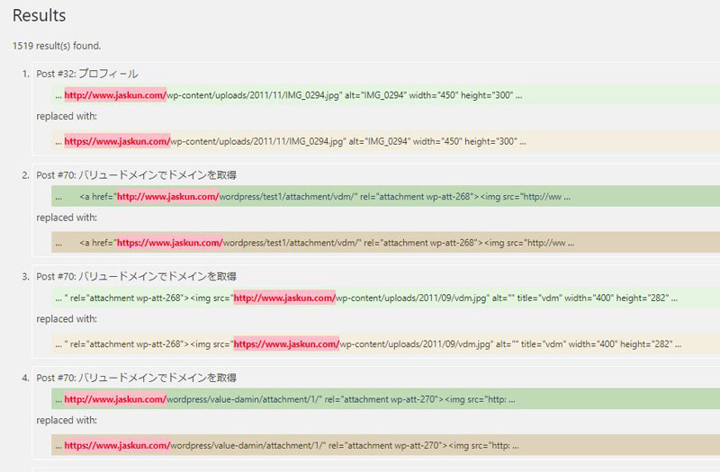
Task: Click 'replaced with:' label in result number 3
Action: point(67,319)
